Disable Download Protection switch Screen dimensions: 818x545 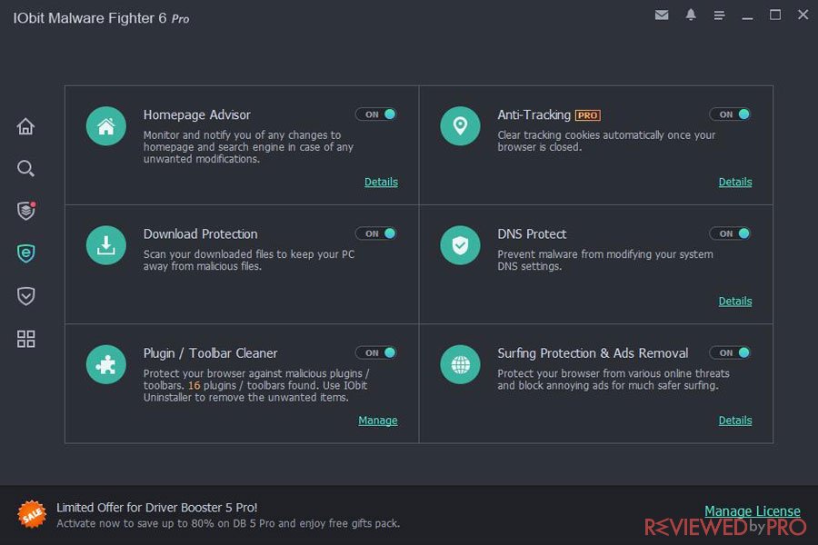(376, 233)
